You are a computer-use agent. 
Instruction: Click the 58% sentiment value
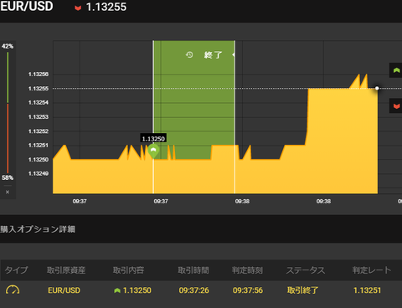(x=8, y=177)
